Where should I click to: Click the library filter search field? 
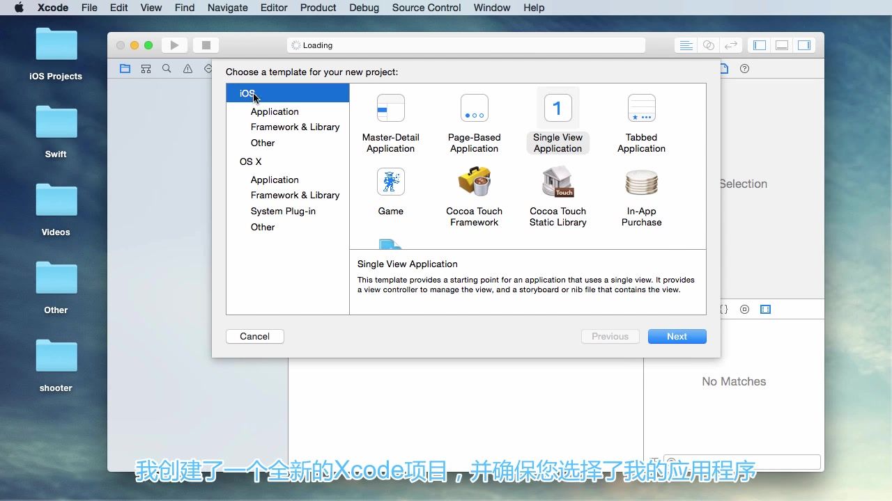[741, 461]
